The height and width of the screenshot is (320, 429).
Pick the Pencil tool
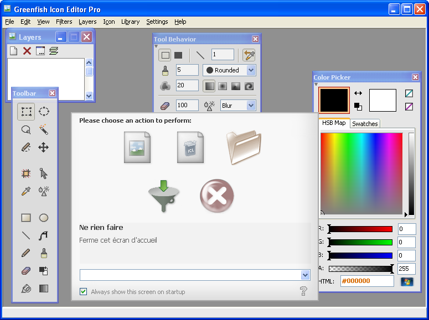[26, 253]
